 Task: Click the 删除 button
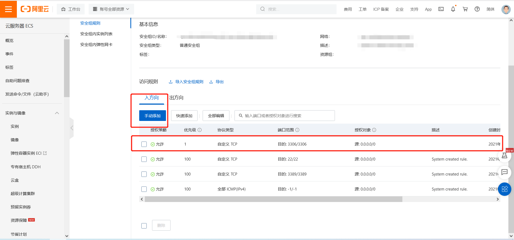point(161,226)
